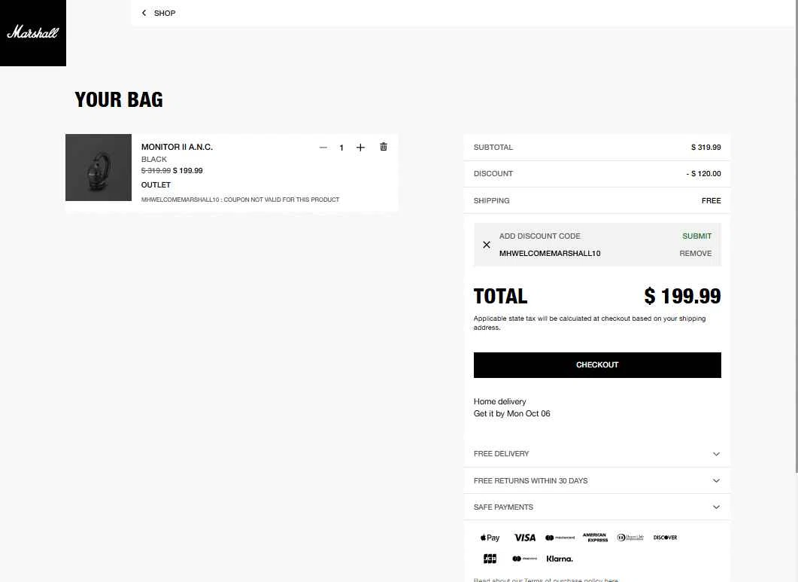Close the discount code box with X
This screenshot has height=582, width=798.
tap(487, 245)
